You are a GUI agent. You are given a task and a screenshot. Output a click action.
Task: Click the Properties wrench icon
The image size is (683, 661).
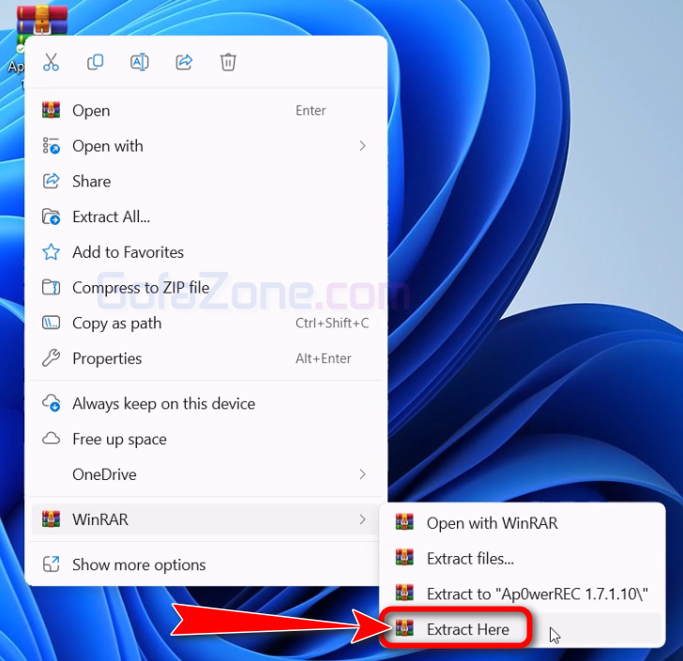pos(52,358)
